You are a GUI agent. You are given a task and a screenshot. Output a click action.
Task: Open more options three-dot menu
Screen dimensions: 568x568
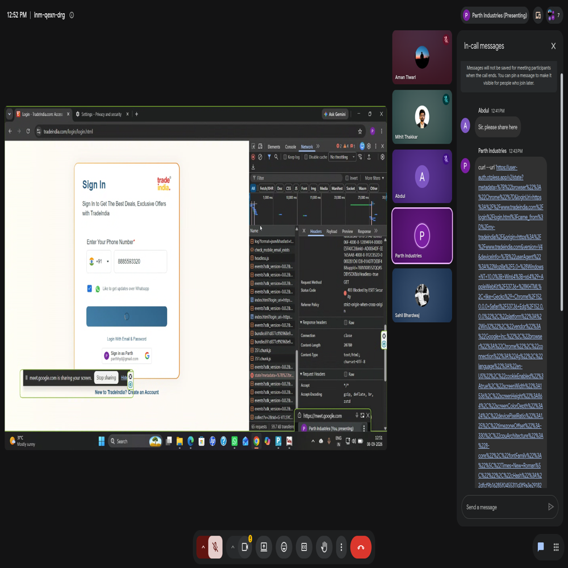(341, 547)
